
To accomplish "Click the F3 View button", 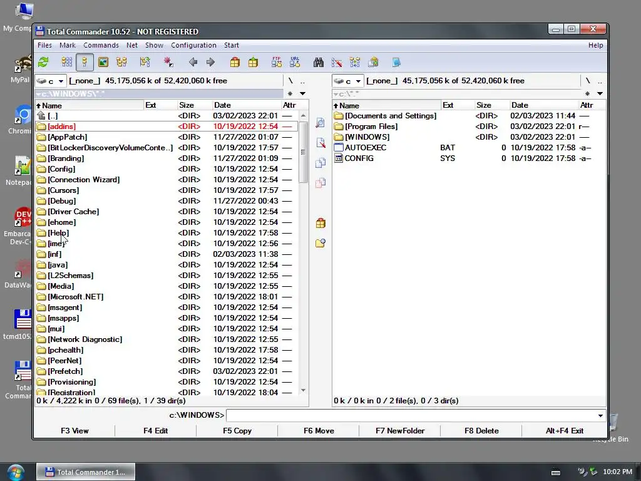I will point(74,431).
